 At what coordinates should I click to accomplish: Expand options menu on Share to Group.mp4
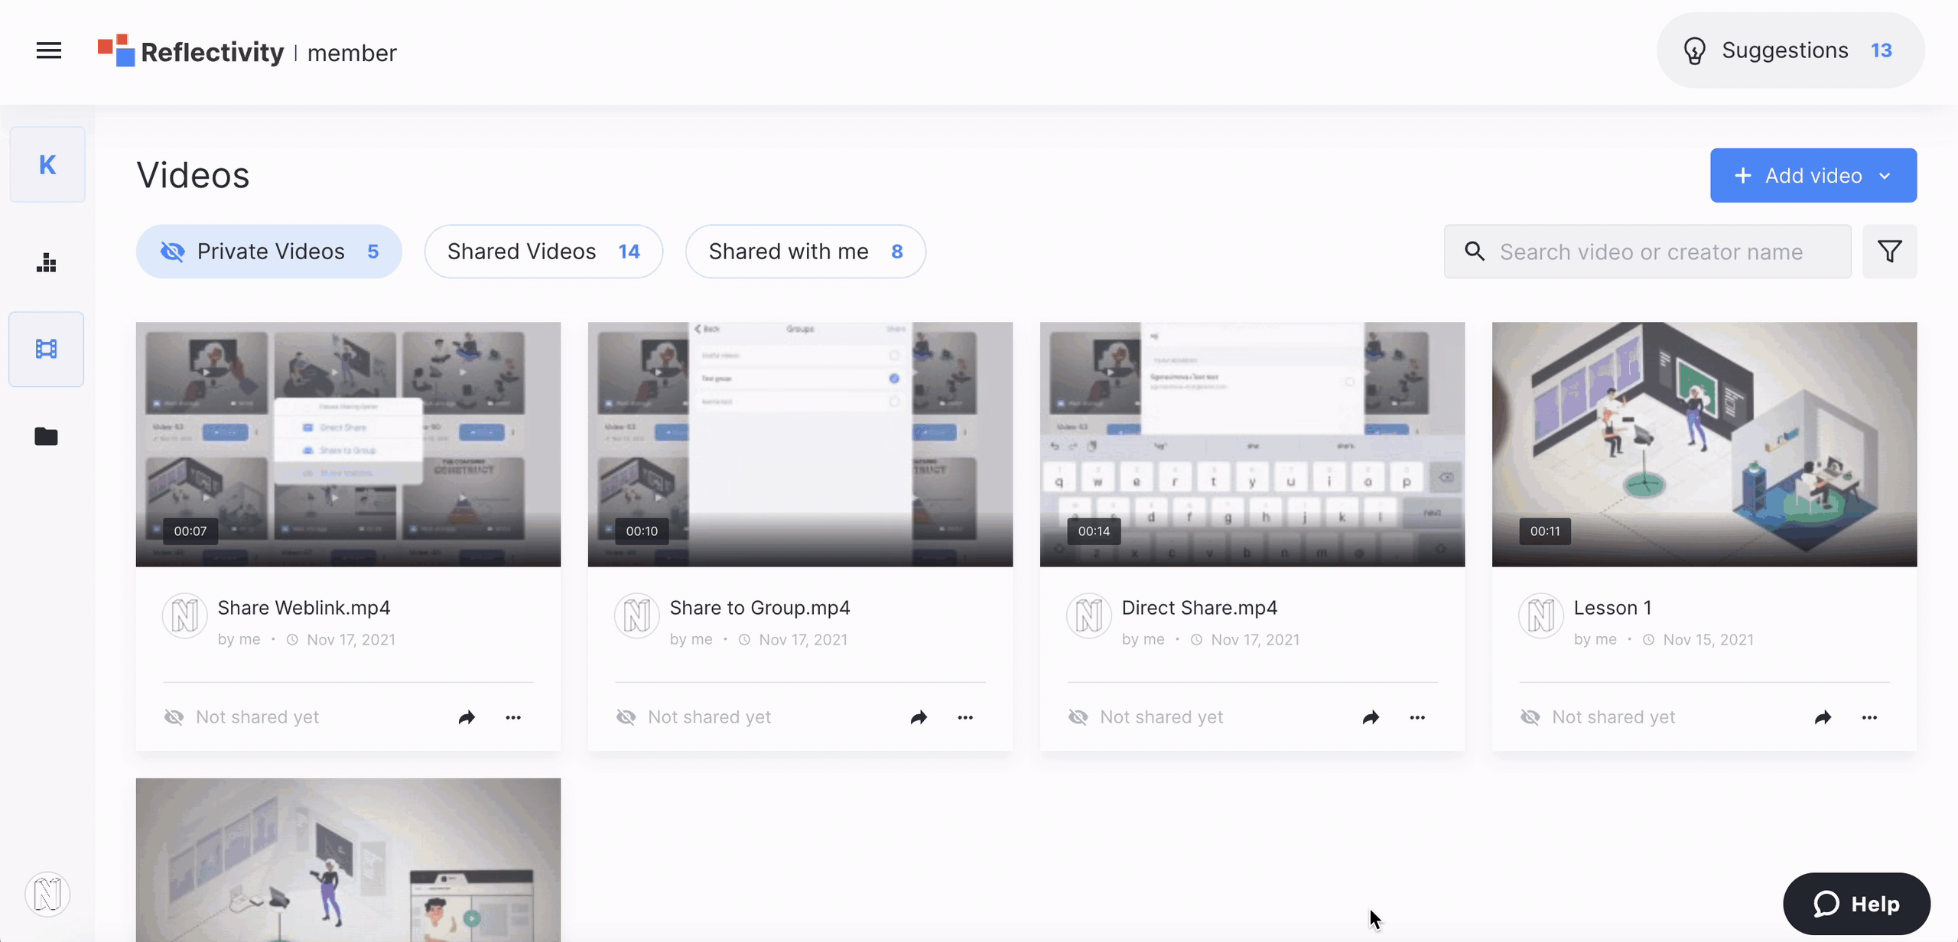(964, 717)
